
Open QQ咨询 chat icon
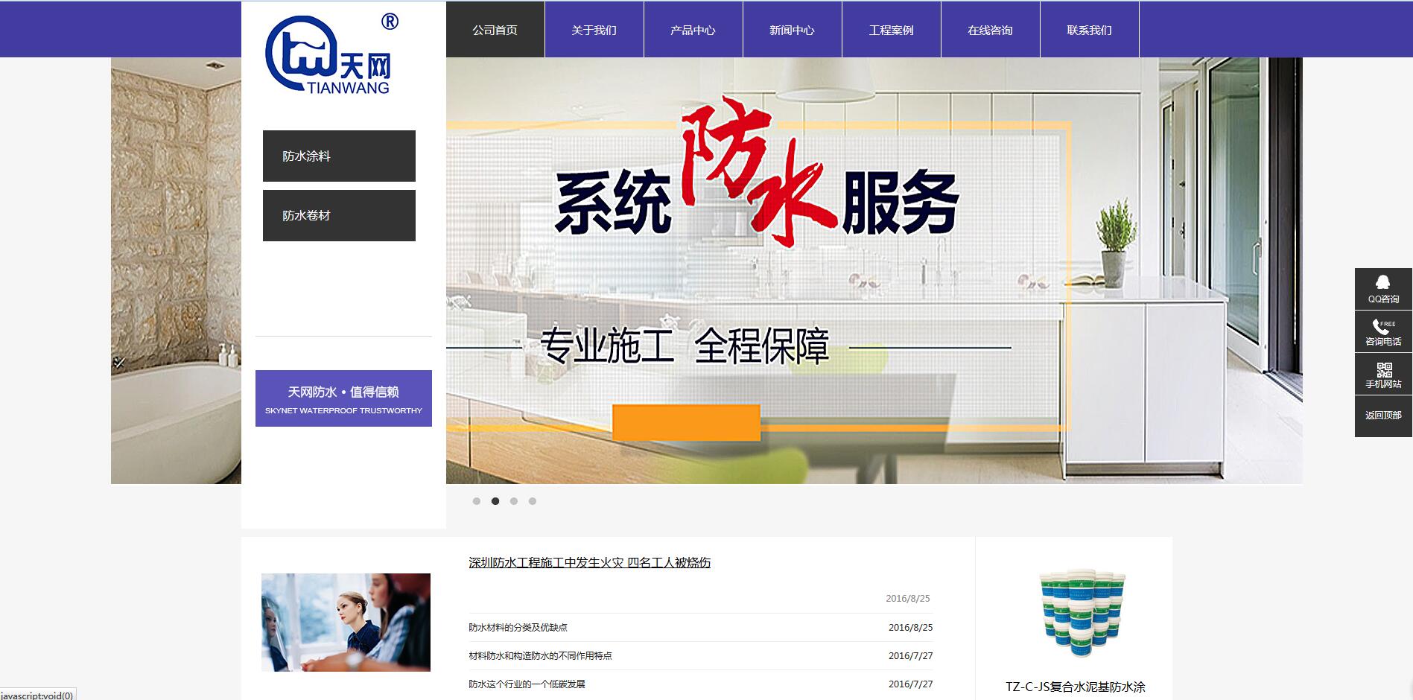click(x=1383, y=289)
